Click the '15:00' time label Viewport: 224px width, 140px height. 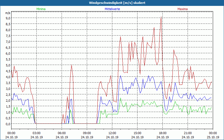pos(137,133)
